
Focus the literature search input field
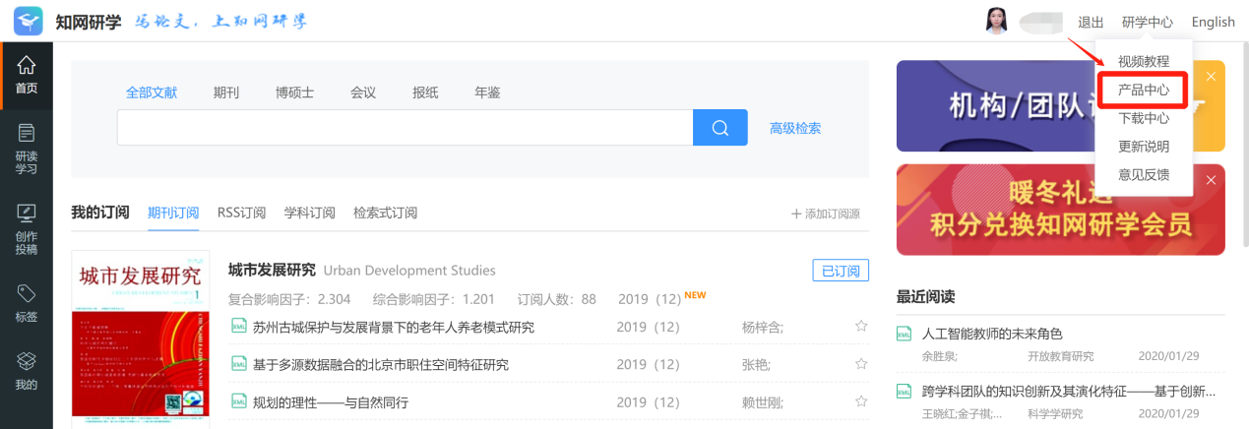click(x=405, y=128)
